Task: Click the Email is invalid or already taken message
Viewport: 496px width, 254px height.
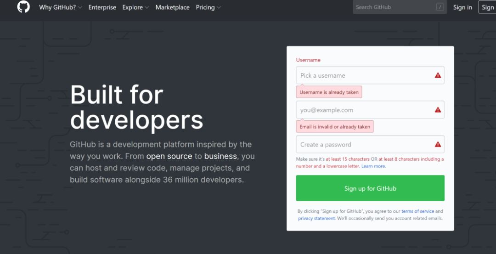Action: click(335, 126)
